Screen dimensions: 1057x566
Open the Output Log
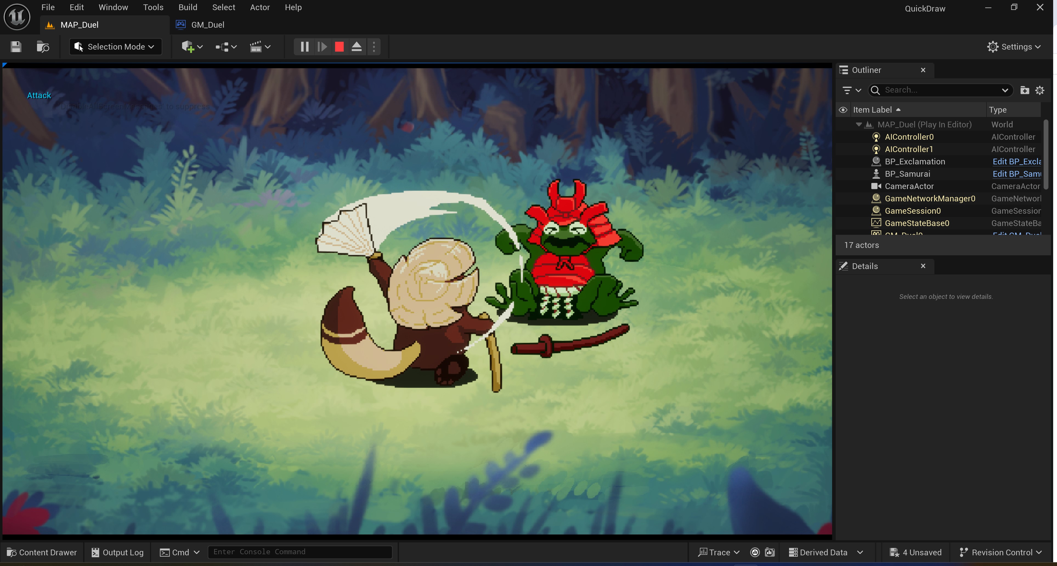[x=117, y=552]
